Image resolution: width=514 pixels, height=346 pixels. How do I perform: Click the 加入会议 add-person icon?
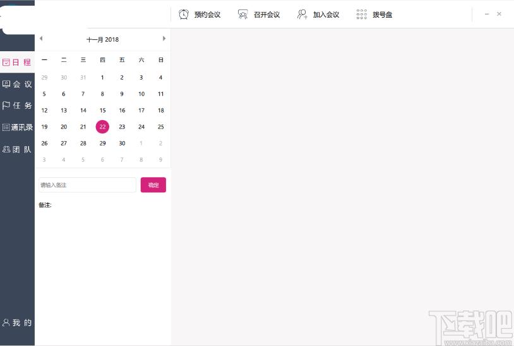[x=302, y=15]
